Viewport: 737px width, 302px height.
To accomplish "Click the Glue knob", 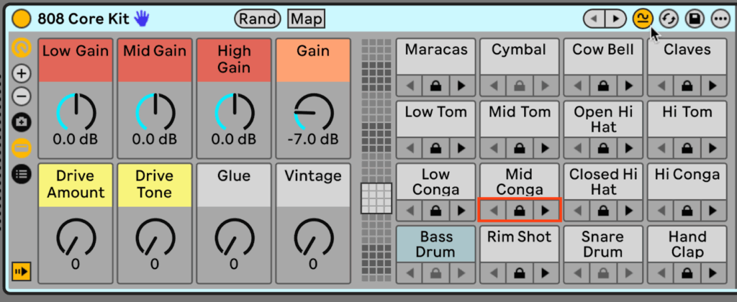I will [234, 238].
